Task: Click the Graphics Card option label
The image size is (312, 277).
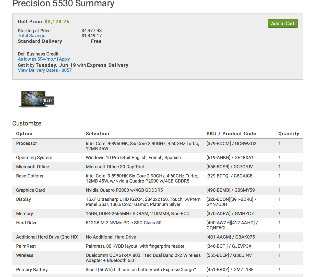Action: point(30,190)
